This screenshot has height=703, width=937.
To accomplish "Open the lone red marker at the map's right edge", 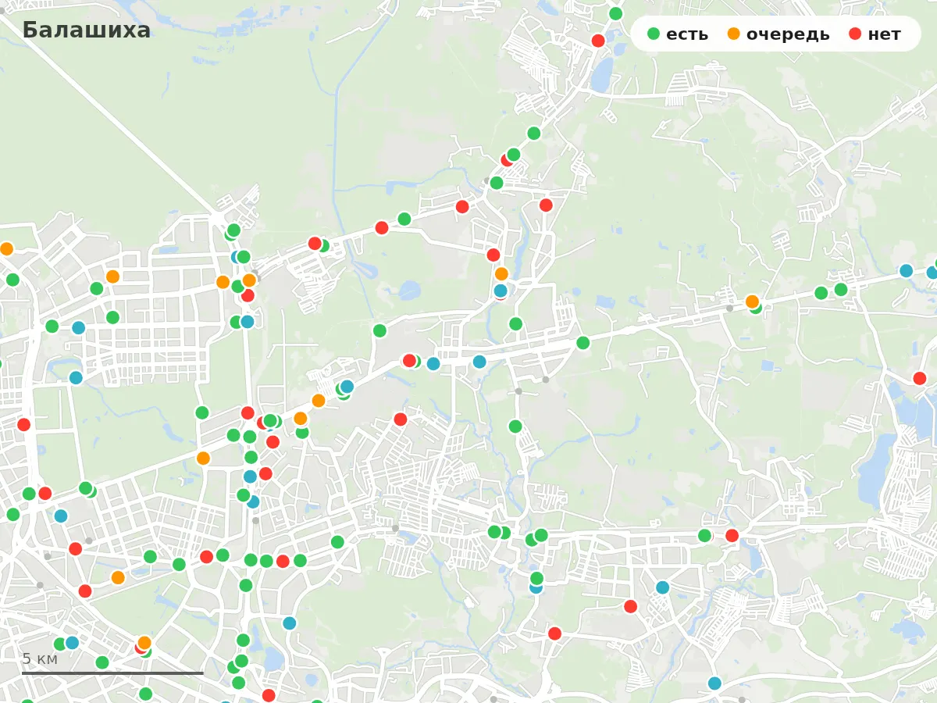I will 920,378.
